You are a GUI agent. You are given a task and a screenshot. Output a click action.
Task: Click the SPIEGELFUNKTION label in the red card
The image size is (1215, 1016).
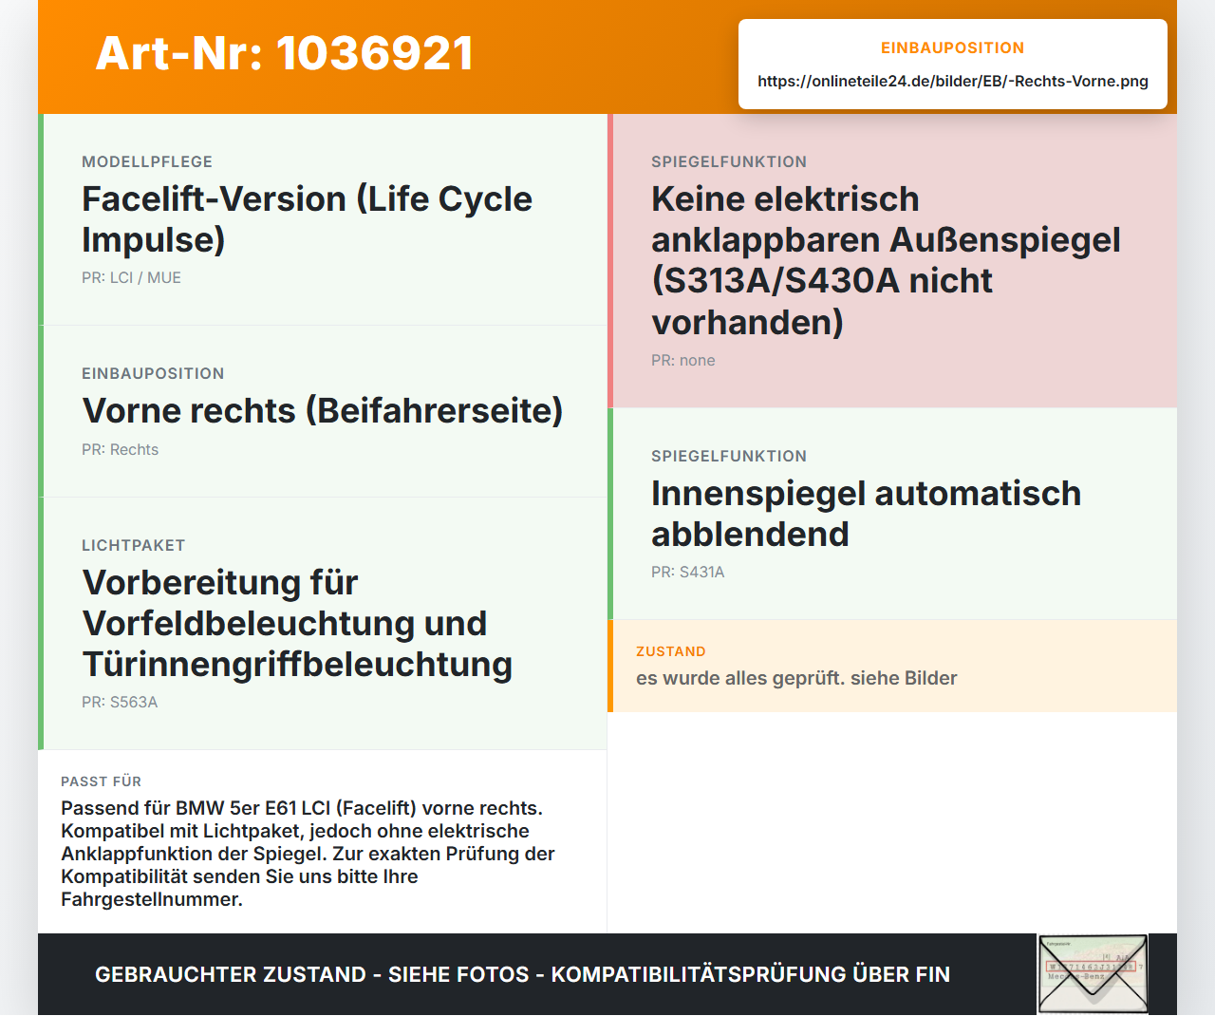[729, 161]
